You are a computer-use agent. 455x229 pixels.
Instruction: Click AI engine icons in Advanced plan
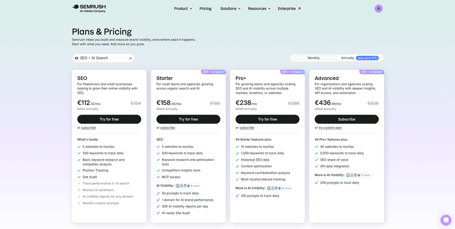click(359, 175)
